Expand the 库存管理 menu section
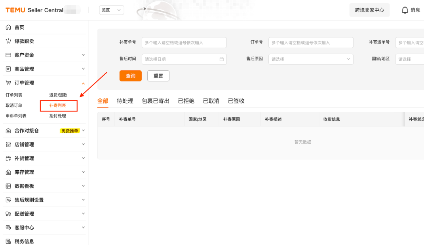The height and width of the screenshot is (245, 424). tap(83, 172)
